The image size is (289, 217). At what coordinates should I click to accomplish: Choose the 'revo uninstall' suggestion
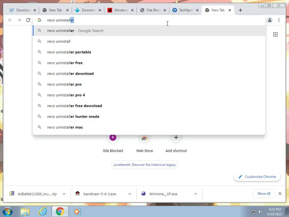pyautogui.click(x=149, y=41)
